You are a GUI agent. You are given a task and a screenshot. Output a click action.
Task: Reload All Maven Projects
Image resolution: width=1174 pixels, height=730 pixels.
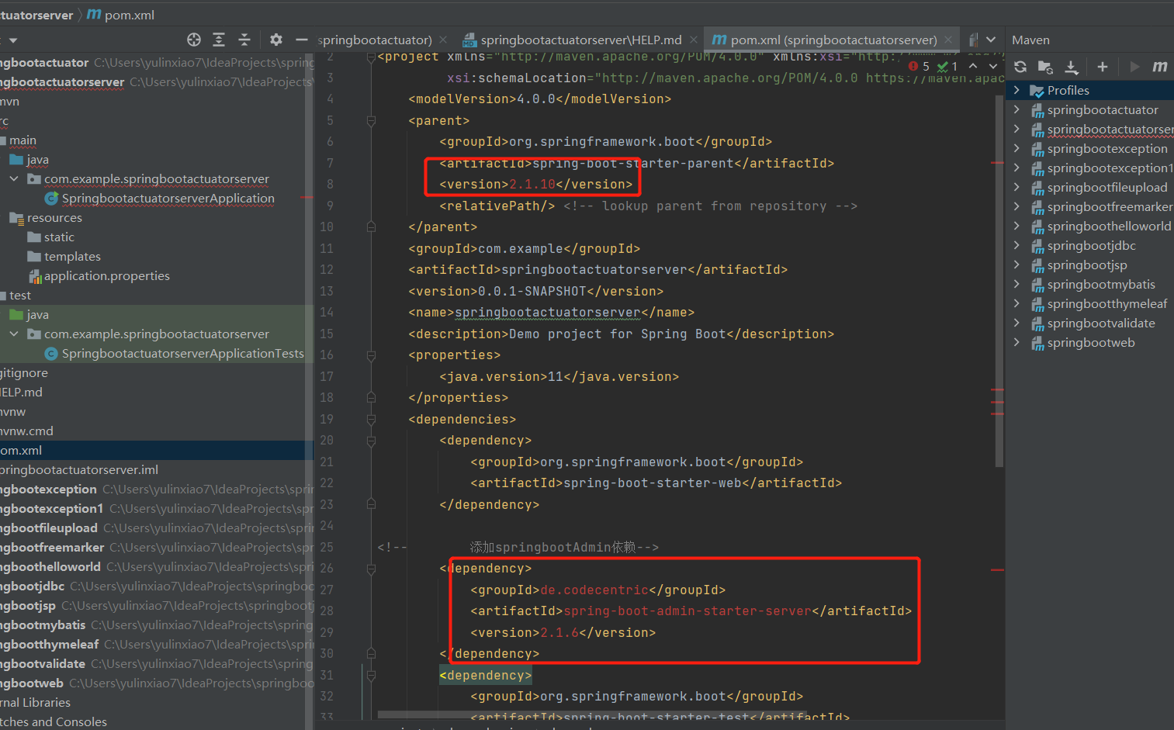[x=1020, y=67]
